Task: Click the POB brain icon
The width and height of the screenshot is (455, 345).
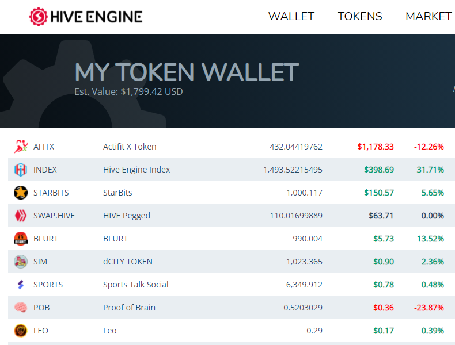Action: [21, 308]
